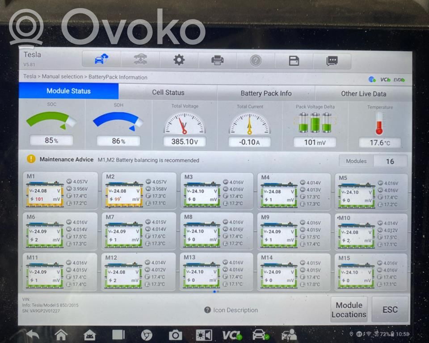
Task: Click the 'Manual selection' breadcrumb
Action: coord(63,76)
